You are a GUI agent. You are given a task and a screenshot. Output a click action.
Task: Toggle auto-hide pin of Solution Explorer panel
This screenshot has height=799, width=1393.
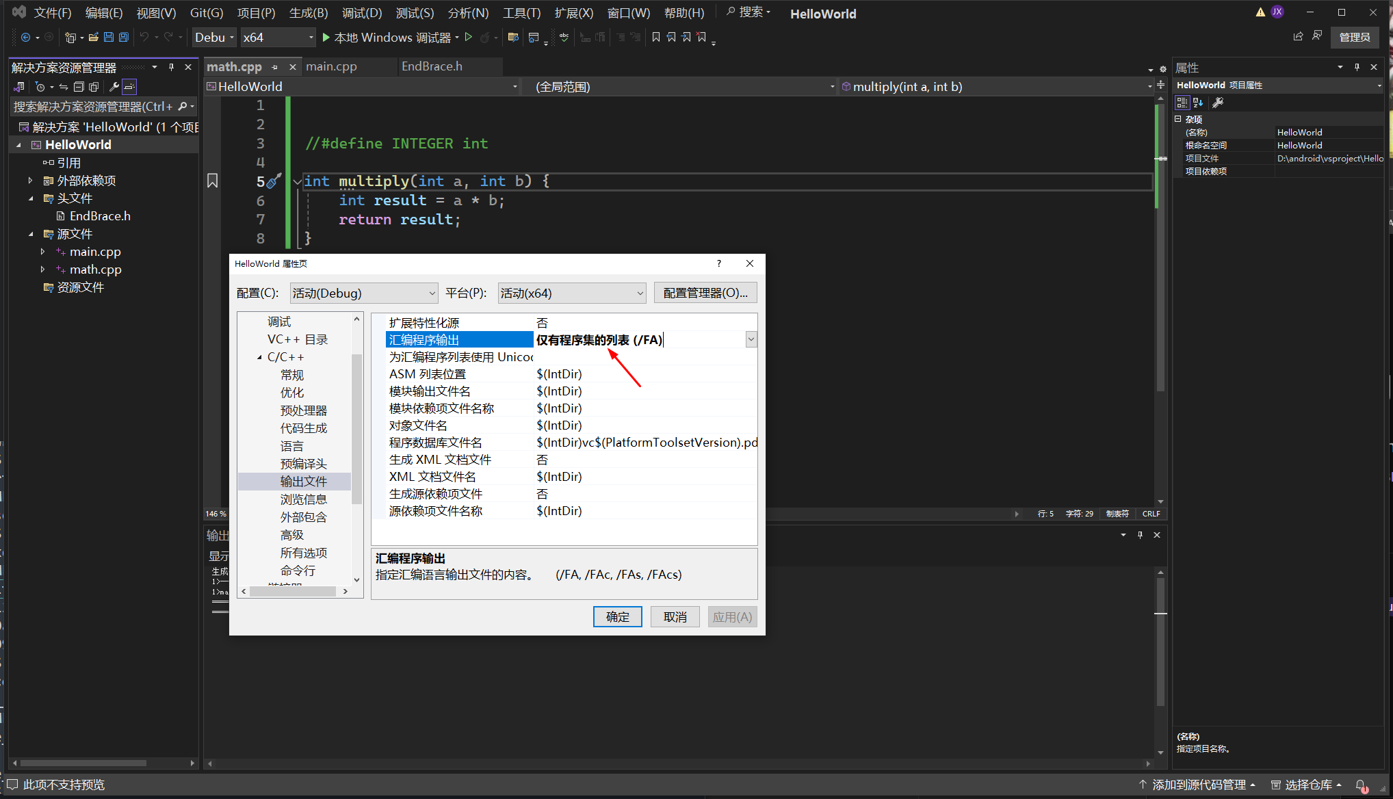click(171, 67)
